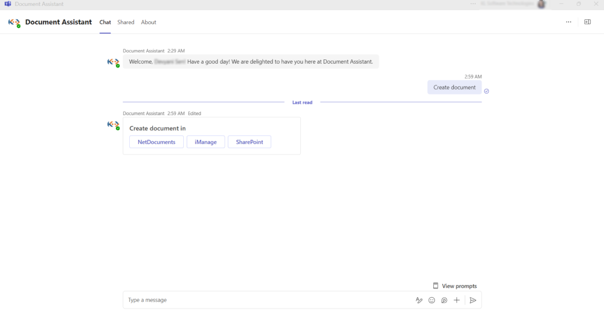The width and height of the screenshot is (604, 316).
Task: Click the 'Last read' divider label
Action: 302,103
